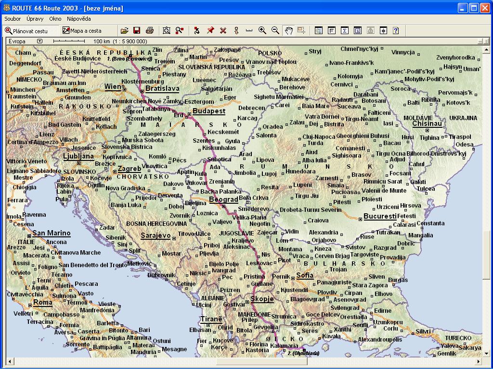
Task: Open the Nápověda menu
Action: [79, 19]
